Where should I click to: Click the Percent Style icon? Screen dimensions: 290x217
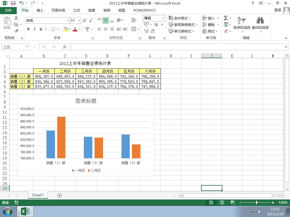point(156,25)
